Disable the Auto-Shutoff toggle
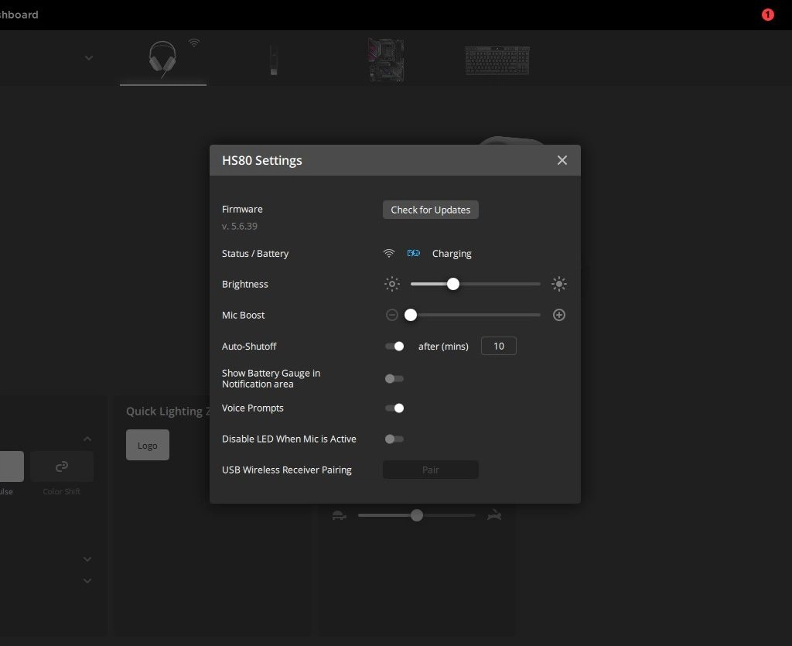 pos(394,347)
